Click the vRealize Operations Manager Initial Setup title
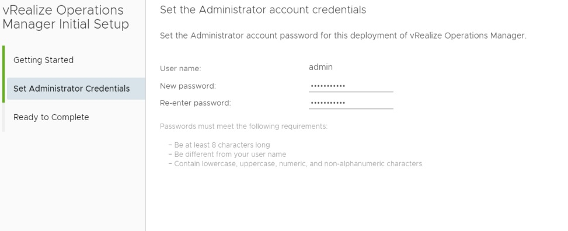This screenshot has height=231, width=568. (x=65, y=17)
